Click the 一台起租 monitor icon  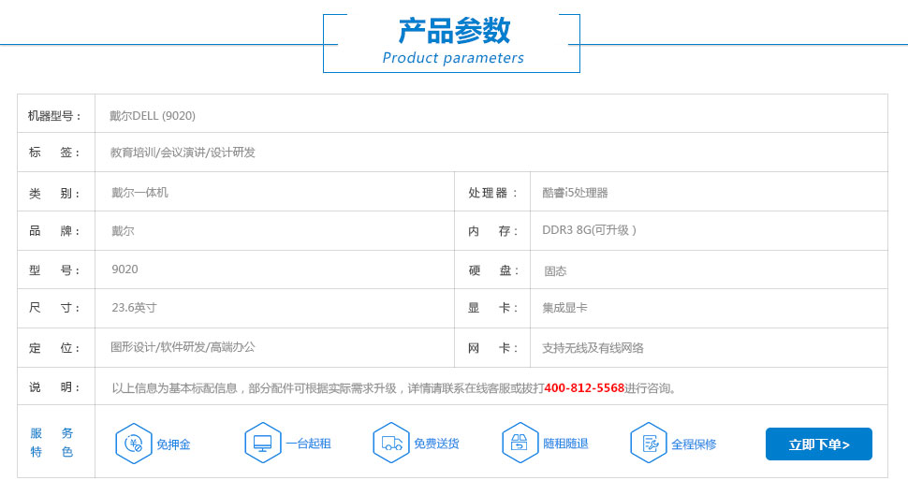263,444
